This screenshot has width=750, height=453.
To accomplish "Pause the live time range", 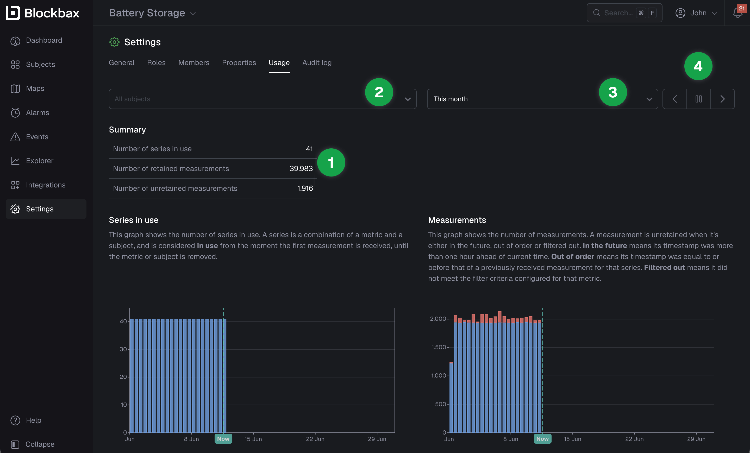I will 698,99.
